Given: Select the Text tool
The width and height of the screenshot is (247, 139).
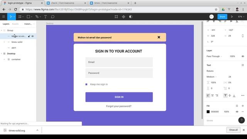Looking at the screenshot, I should pyautogui.click(x=46, y=17).
